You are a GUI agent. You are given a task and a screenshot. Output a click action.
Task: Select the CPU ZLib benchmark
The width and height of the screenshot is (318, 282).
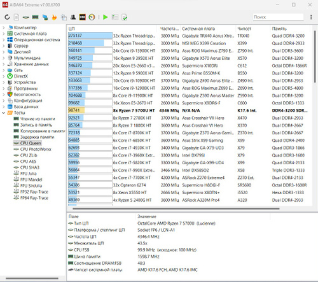click(x=29, y=155)
